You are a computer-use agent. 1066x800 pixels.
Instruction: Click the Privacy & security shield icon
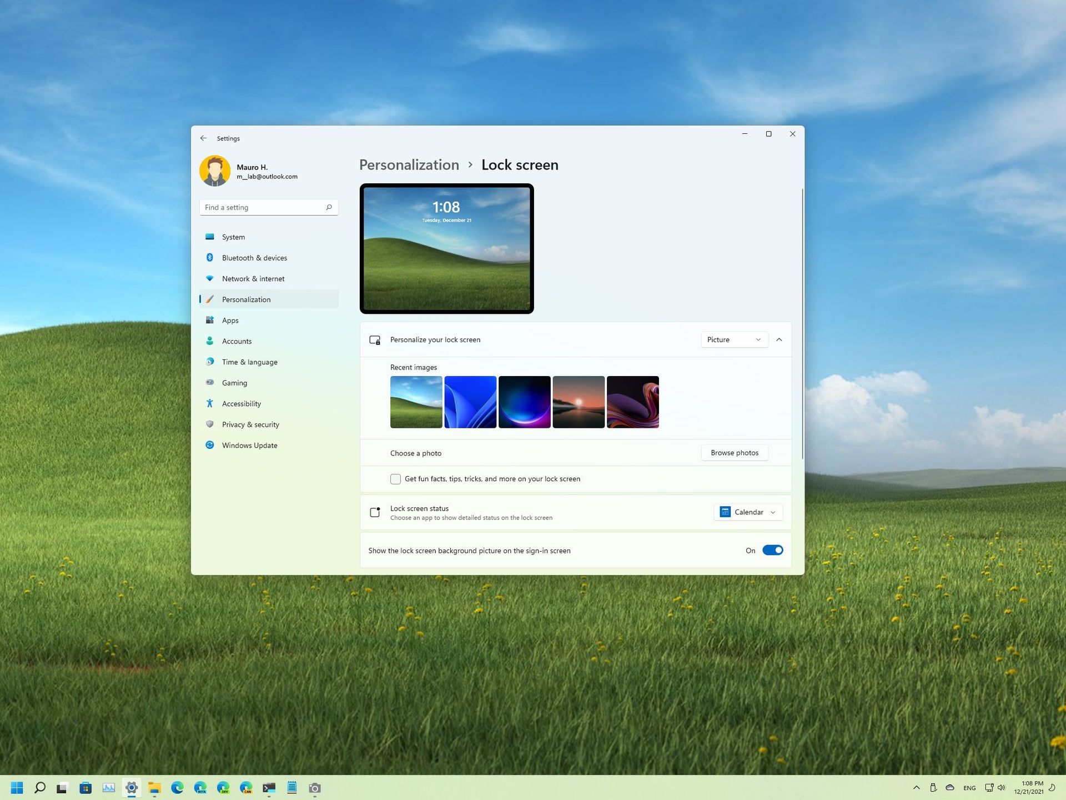tap(210, 424)
